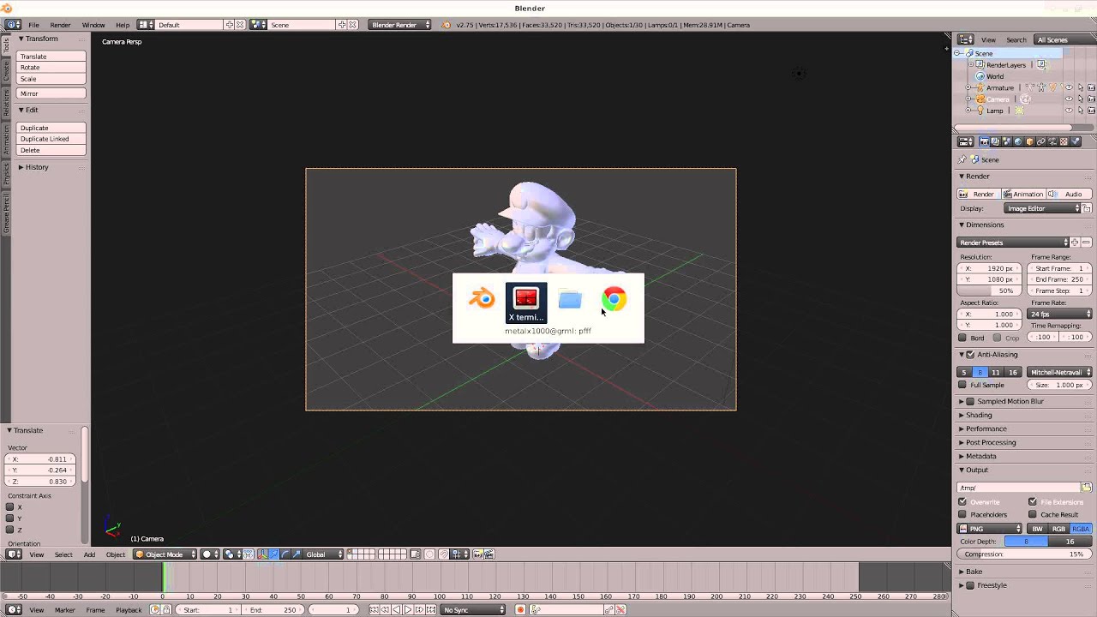The width and height of the screenshot is (1097, 617).
Task: Click the OpenGL render animation clapper icon
Action: [x=489, y=554]
